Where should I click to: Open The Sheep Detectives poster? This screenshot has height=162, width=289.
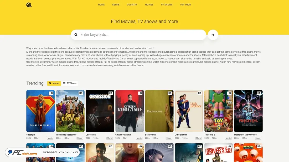pos(70,111)
